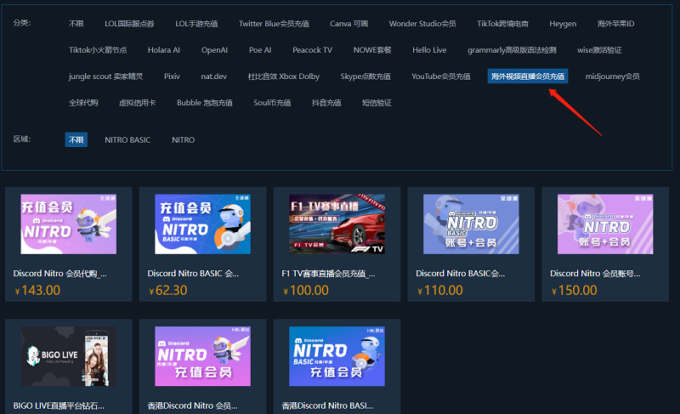The height and width of the screenshot is (414, 680).
Task: Open 香港 Discord Nitro 充值会员 thumbnail
Action: pyautogui.click(x=203, y=356)
